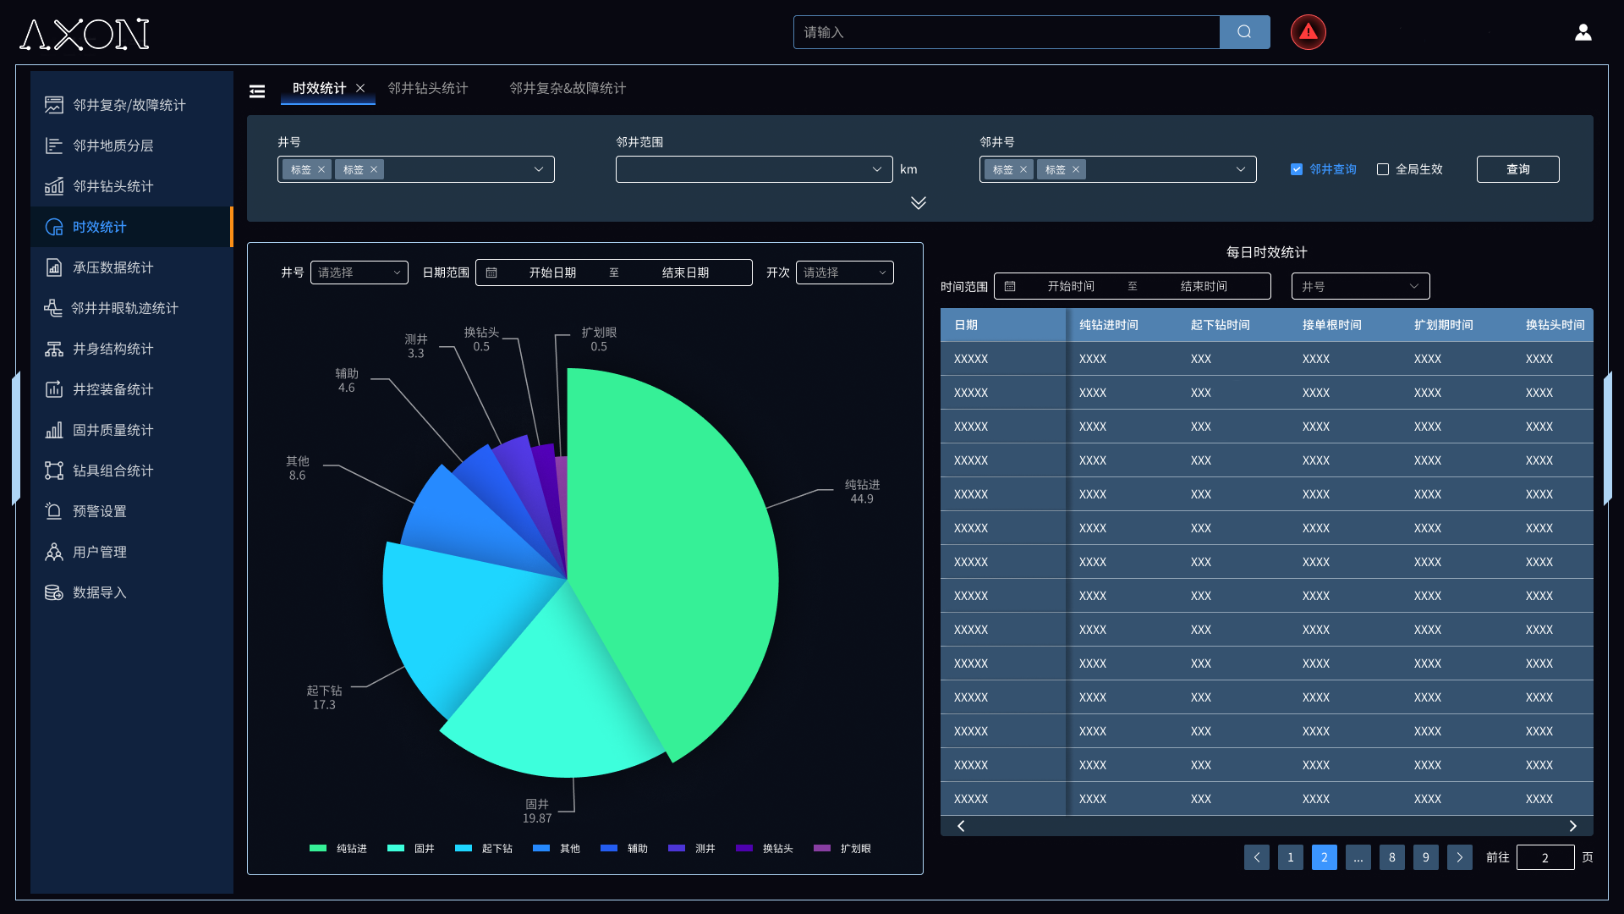This screenshot has height=914, width=1624.
Task: Open the 邻井范围 km dropdown
Action: tap(754, 169)
